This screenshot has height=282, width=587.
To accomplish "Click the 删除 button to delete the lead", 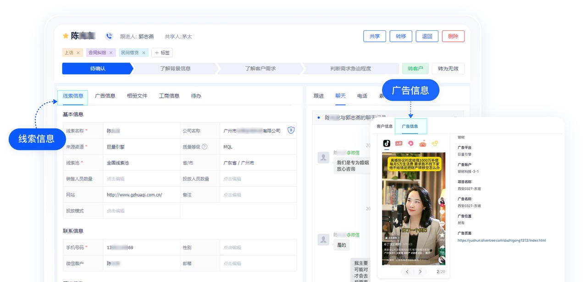I will [453, 36].
